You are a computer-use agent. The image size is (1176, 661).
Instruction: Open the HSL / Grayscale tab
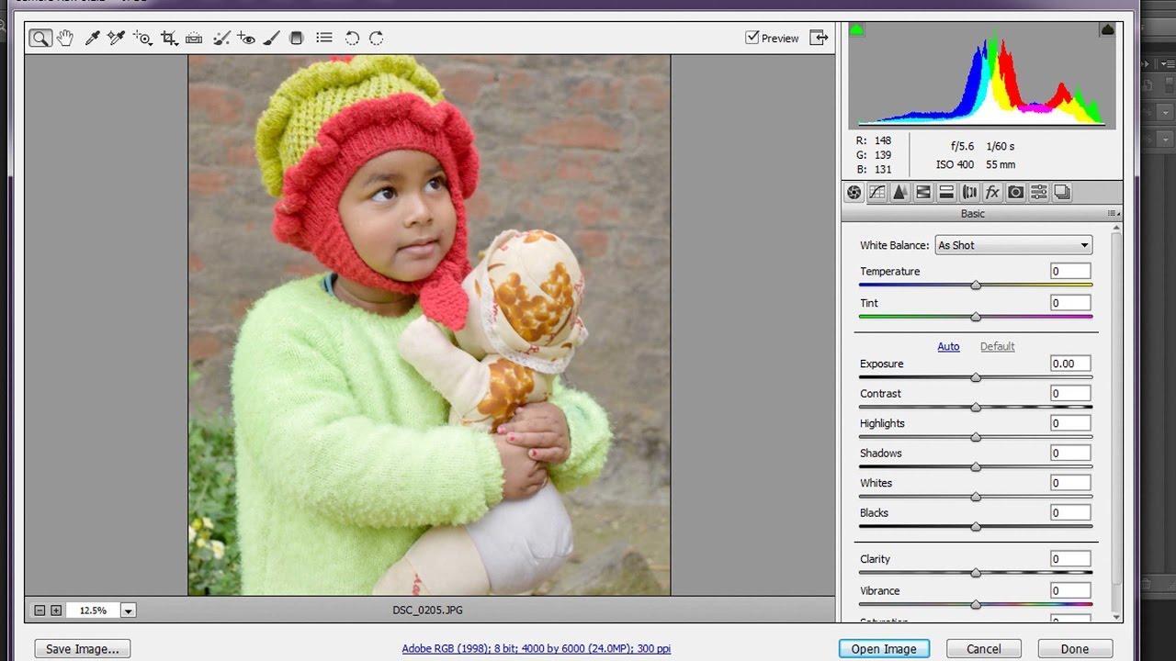pyautogui.click(x=923, y=192)
